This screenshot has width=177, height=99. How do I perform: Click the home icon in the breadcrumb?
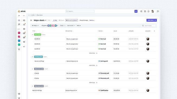pos(29,15)
